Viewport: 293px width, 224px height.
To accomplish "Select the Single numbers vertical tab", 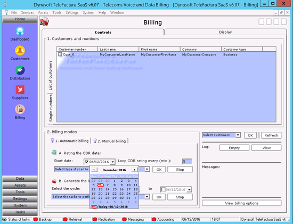I will 51,108.
